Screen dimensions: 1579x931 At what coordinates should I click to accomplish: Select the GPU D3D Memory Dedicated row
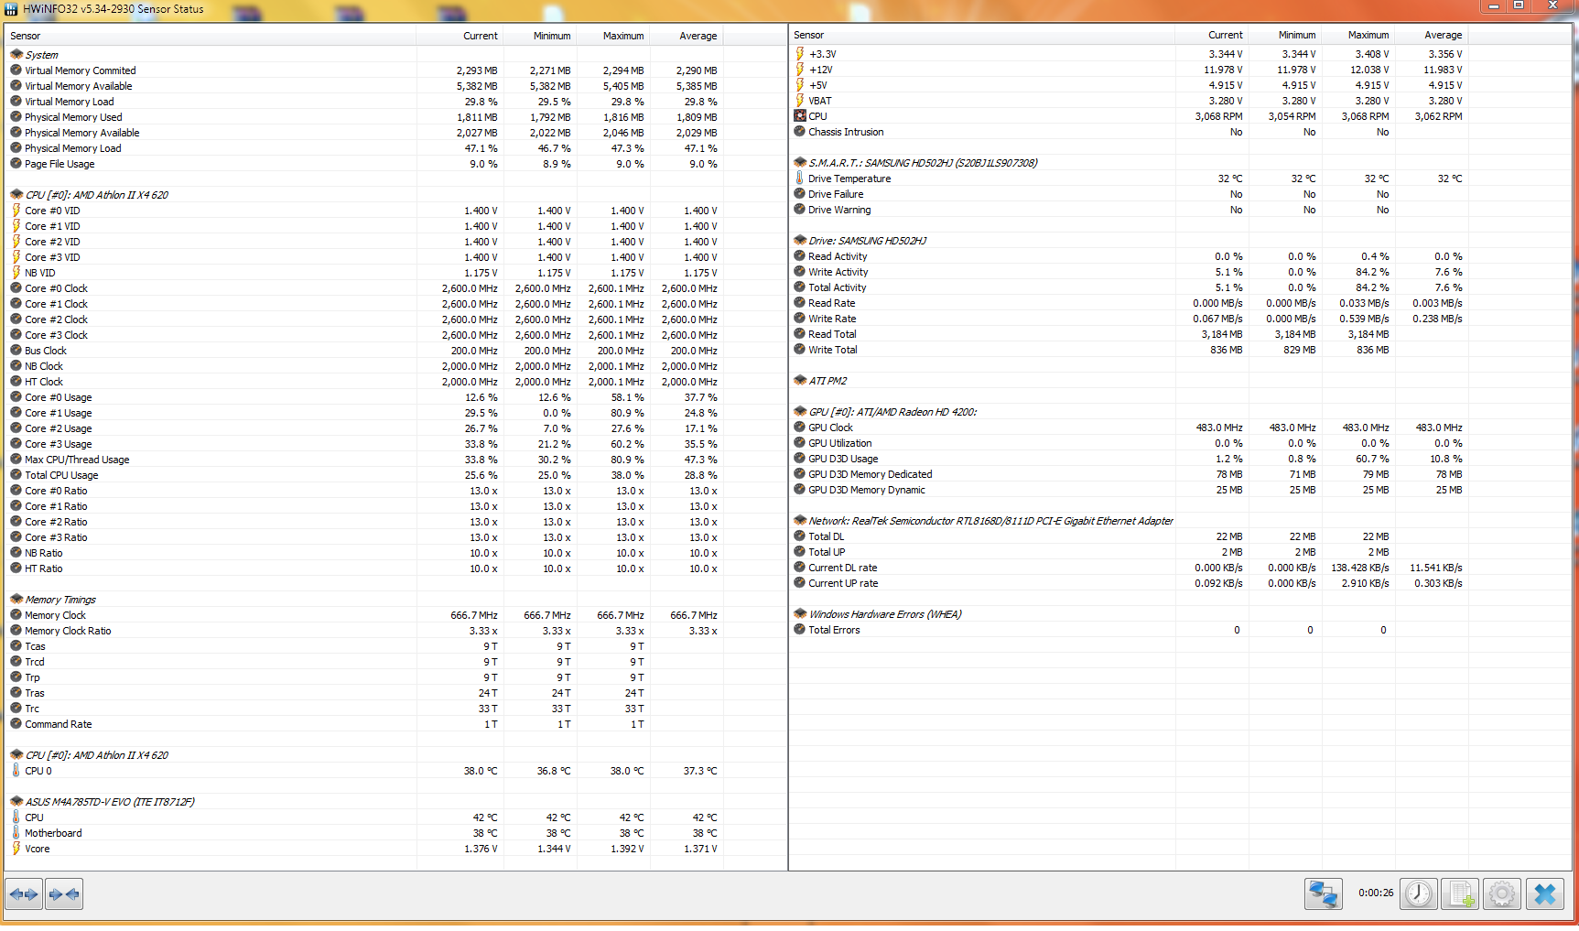click(1181, 474)
